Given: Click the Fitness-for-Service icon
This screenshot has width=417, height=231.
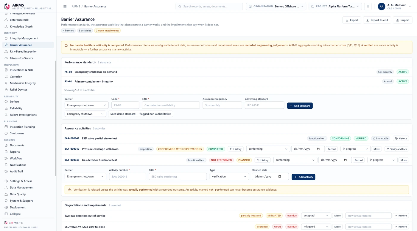Looking at the screenshot, I should coord(6,58).
